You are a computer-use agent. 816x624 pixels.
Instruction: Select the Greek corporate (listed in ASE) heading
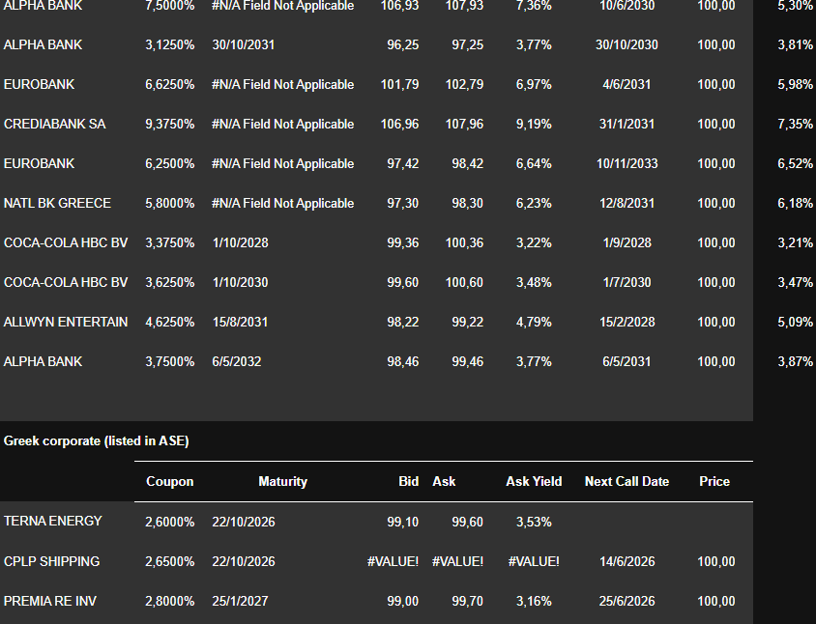pyautogui.click(x=97, y=441)
